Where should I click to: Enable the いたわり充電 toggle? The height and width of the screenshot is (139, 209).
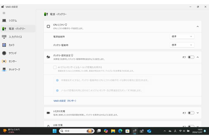pos(191,113)
